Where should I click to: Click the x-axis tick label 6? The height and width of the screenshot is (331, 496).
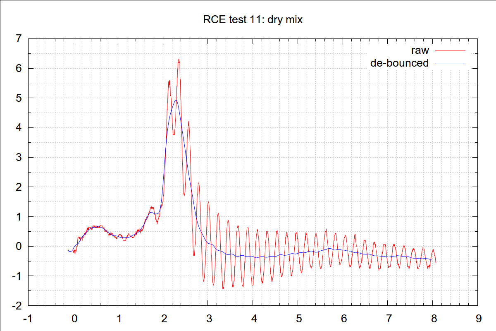tap(343, 319)
